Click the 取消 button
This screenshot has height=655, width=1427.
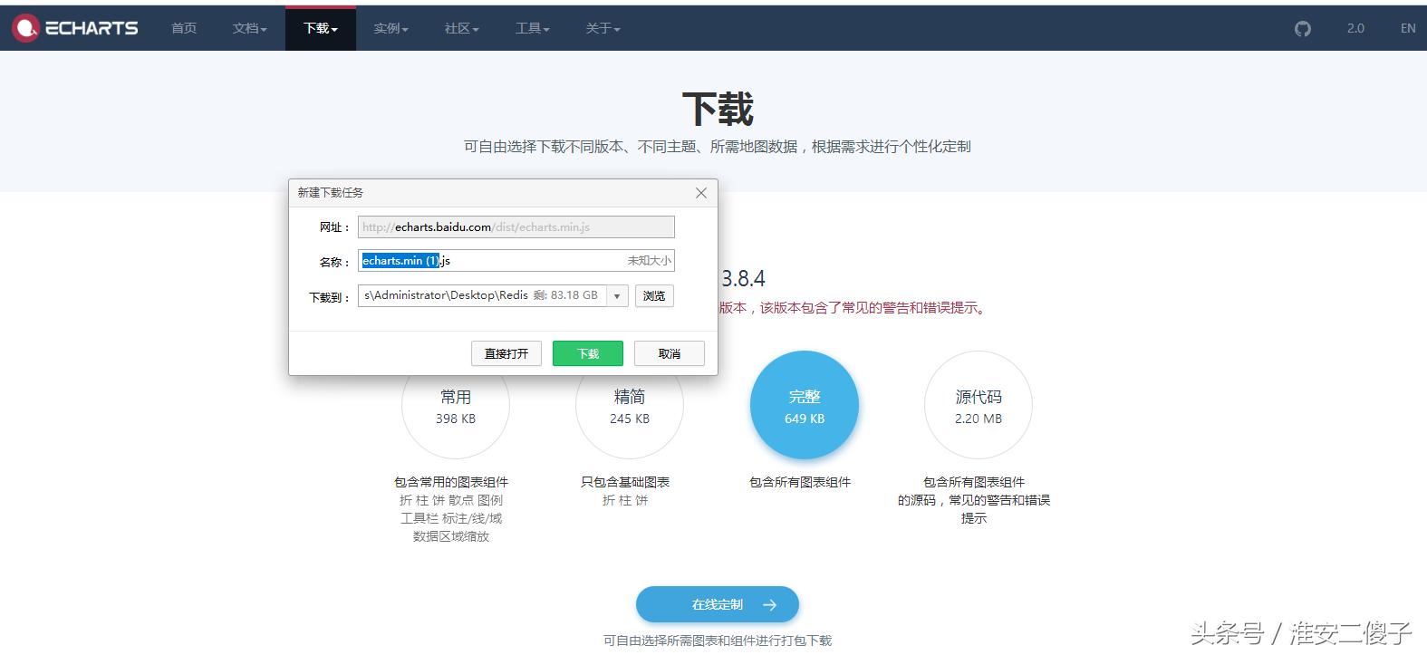670,353
